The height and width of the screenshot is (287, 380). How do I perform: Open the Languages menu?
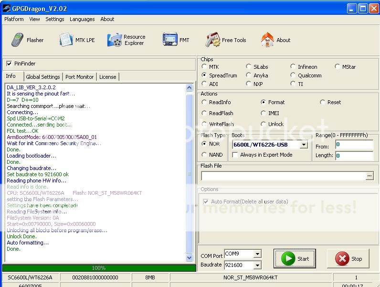click(82, 19)
